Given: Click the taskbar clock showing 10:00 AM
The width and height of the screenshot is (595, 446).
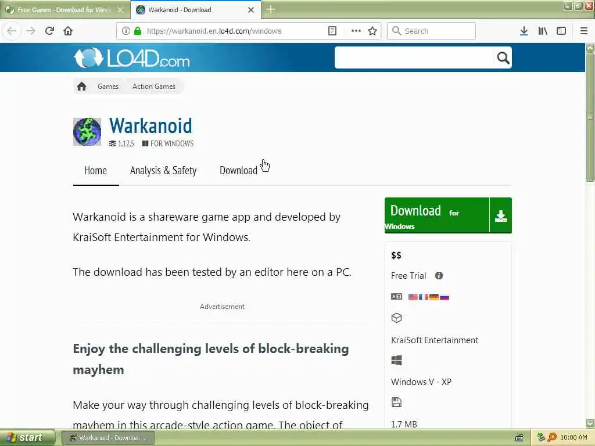Looking at the screenshot, I should pyautogui.click(x=574, y=438).
